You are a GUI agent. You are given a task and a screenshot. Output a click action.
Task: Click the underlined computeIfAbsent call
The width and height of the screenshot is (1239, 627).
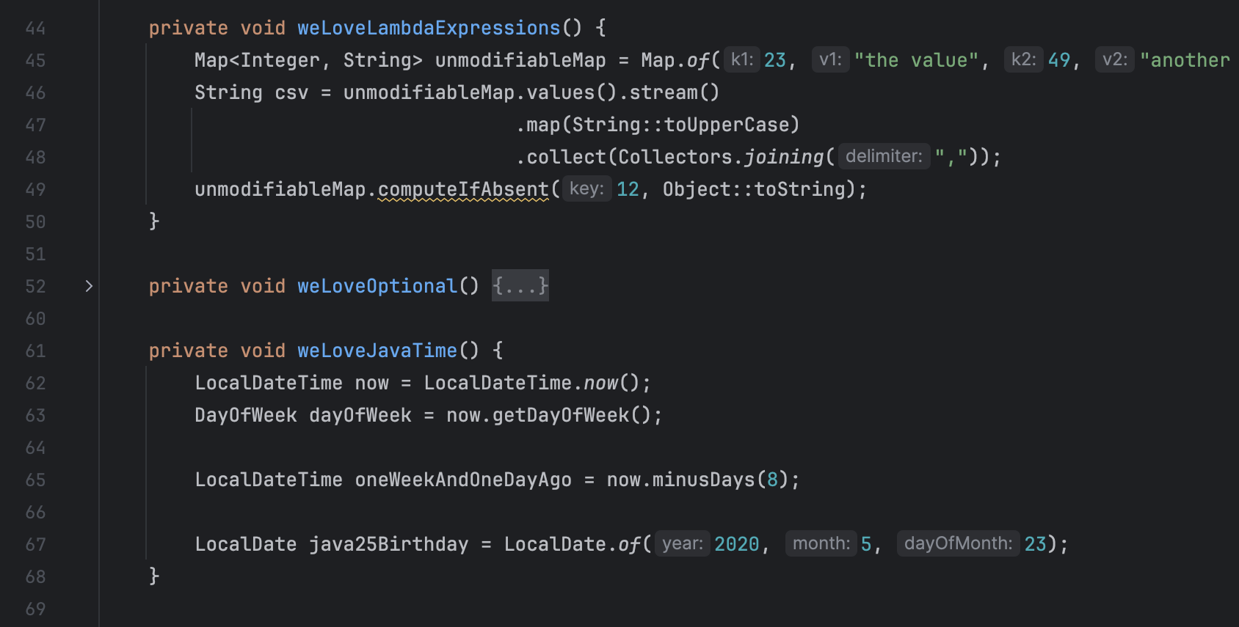point(463,189)
